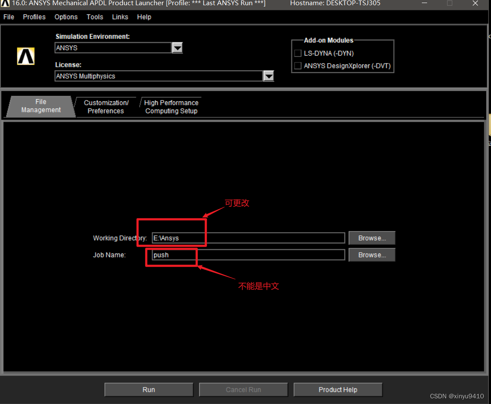The width and height of the screenshot is (491, 404).
Task: Click the Job Name: label
Action: [109, 255]
